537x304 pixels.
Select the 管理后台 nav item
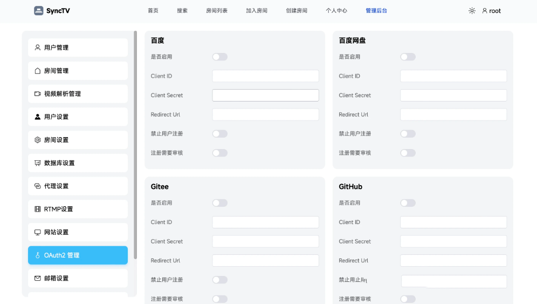[x=376, y=11]
